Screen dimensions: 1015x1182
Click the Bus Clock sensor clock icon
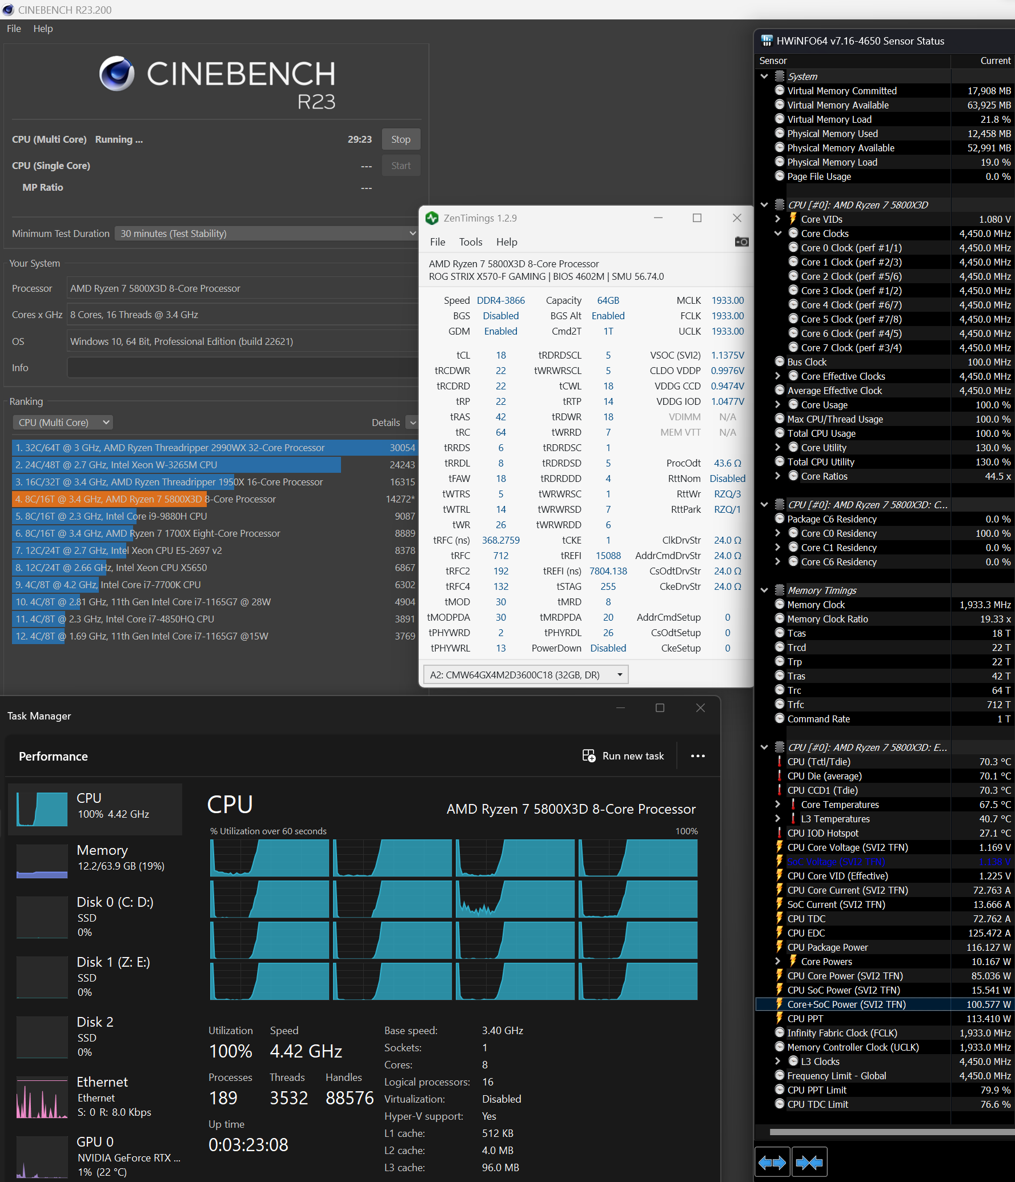[x=779, y=361]
